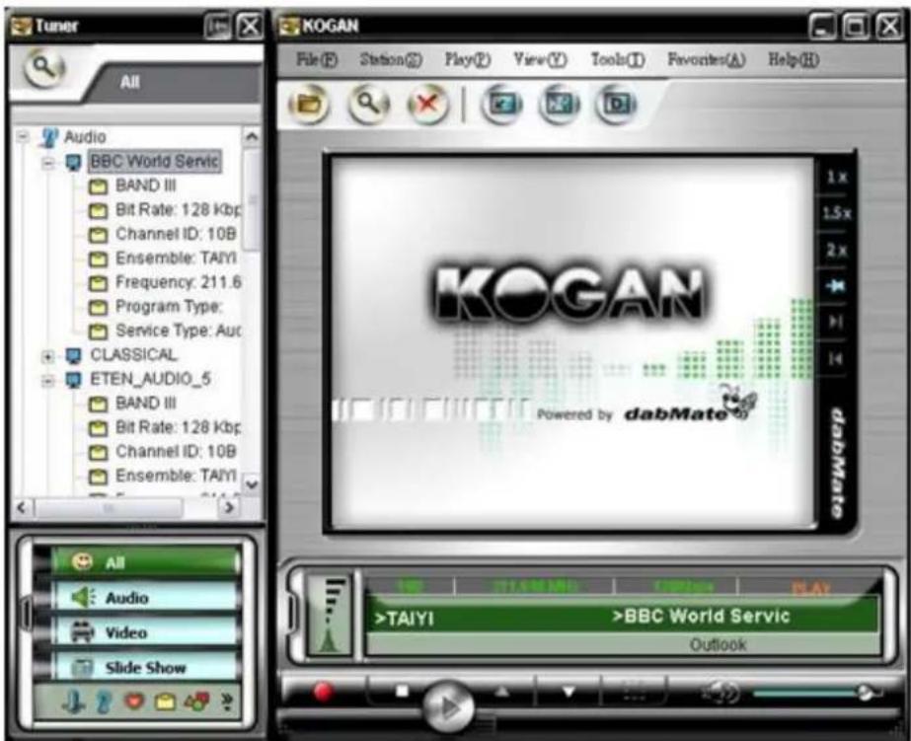Click 'Outlook' text in the status display

[719, 644]
